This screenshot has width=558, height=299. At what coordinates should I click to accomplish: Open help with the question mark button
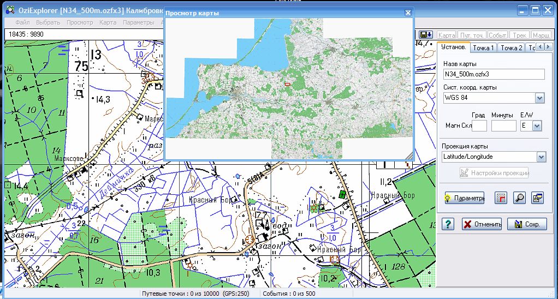448,224
